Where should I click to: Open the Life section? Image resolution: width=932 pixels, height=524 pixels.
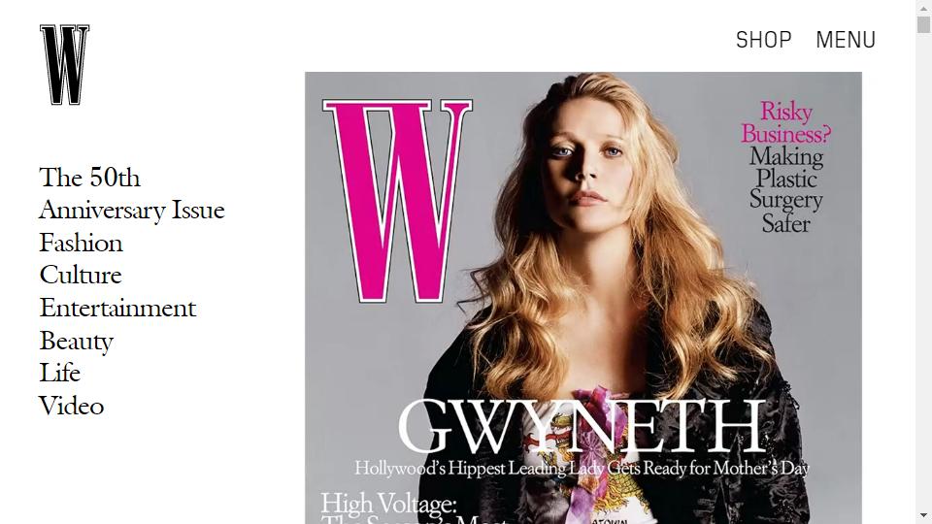point(59,373)
